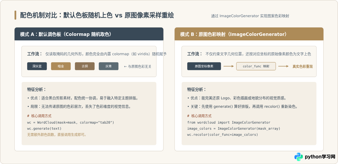
Task: Click code line wc = WordCloud(mask=mask, colormap="tab20")
Action: (x=71, y=122)
